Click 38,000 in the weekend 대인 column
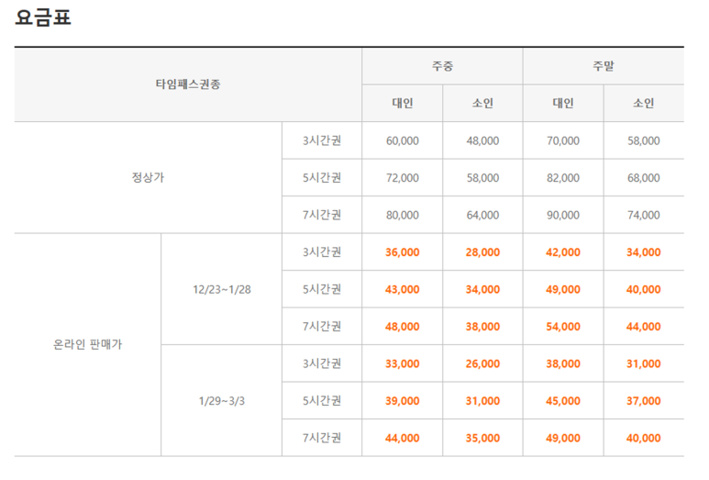709x480 pixels. [563, 363]
